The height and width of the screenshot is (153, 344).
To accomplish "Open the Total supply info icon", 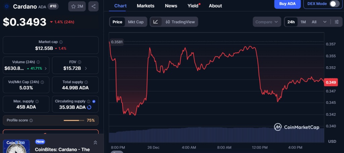I will [x=86, y=82].
